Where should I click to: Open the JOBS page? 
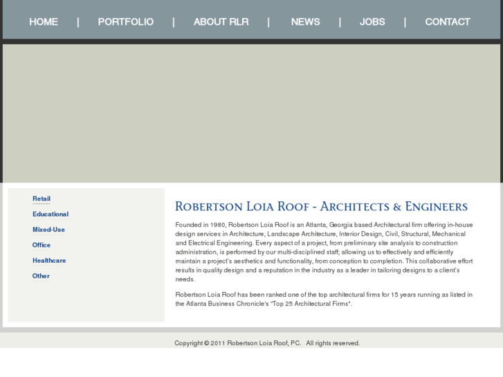click(372, 22)
